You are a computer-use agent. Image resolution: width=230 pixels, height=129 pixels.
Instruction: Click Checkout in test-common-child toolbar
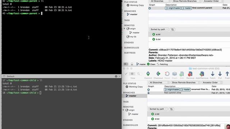(x=158, y=75)
